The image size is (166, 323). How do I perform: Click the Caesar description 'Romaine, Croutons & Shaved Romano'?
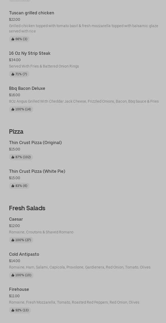click(41, 232)
